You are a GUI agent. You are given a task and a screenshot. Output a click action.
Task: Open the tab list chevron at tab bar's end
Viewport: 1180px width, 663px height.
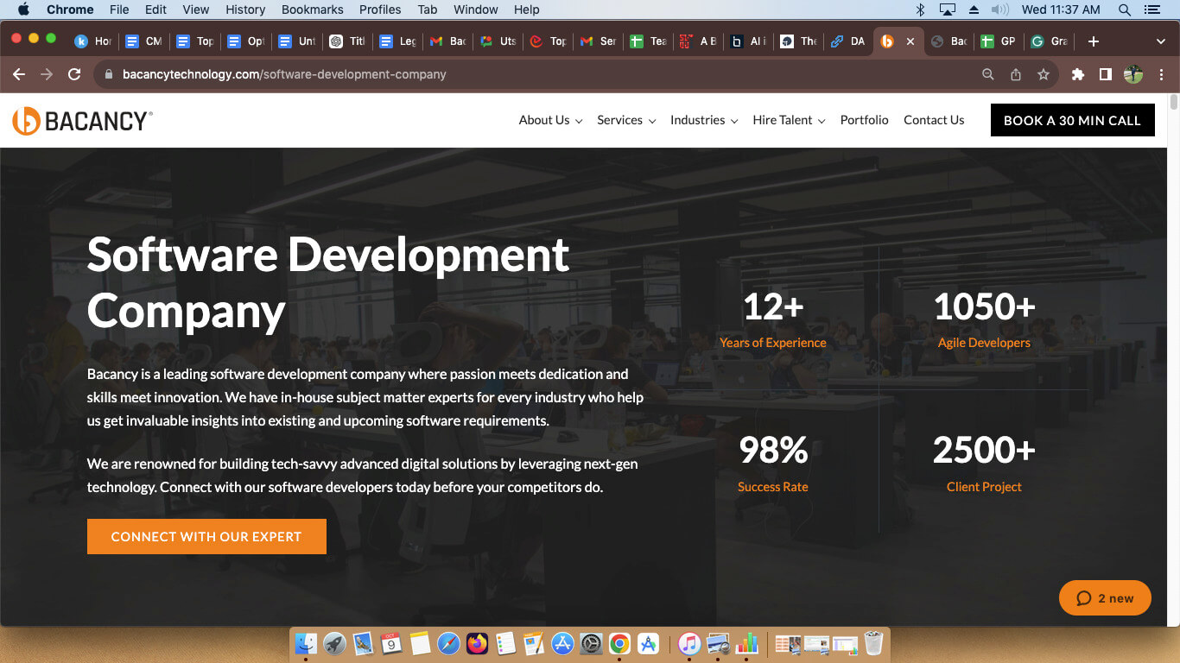tap(1161, 41)
